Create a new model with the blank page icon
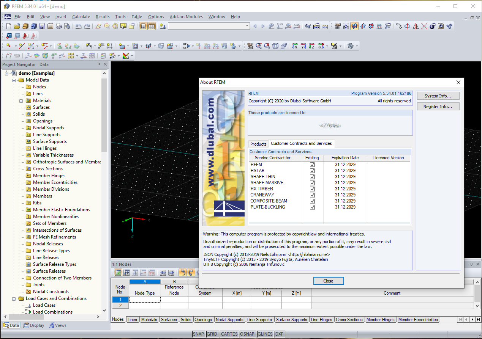This screenshot has height=339, width=482. point(8,26)
